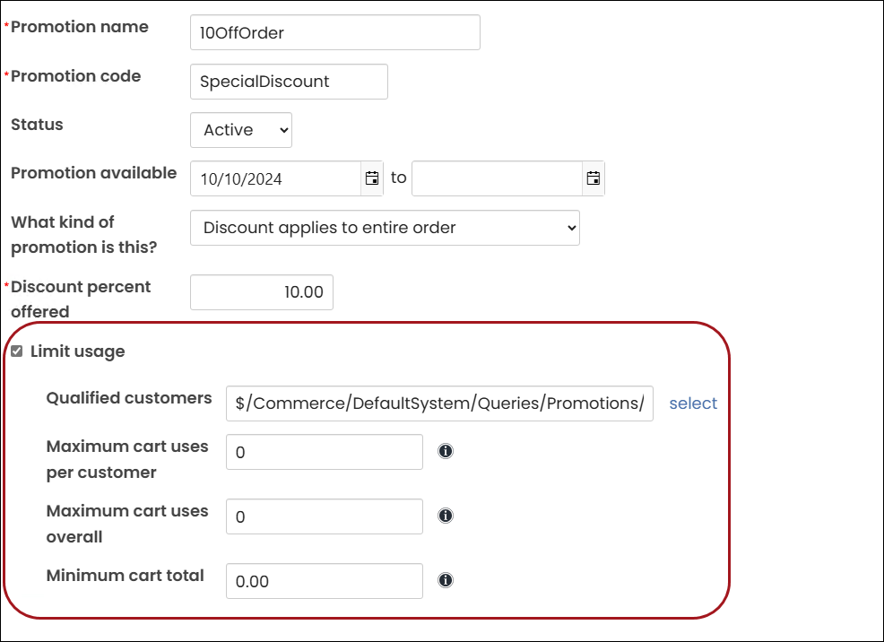Click the Discount percent offered field

(262, 292)
